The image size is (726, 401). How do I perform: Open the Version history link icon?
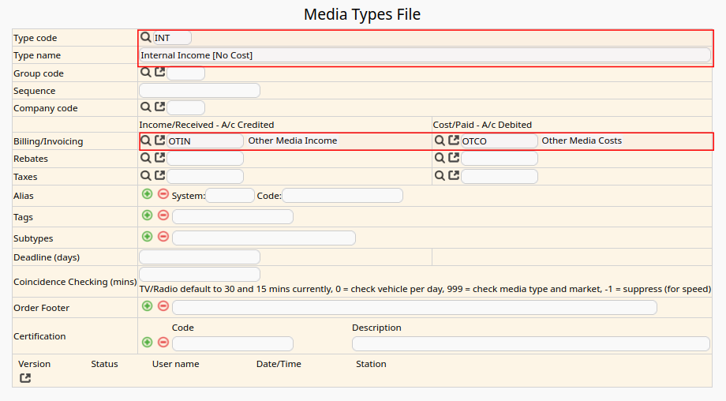pyautogui.click(x=25, y=378)
